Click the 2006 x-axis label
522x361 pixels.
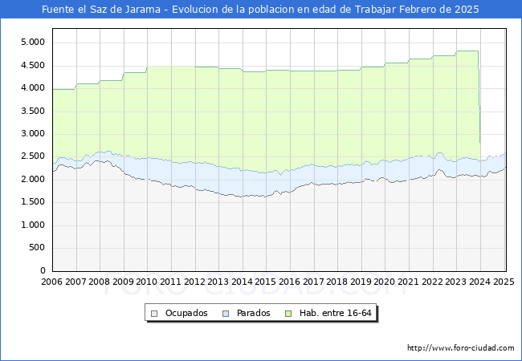[51, 282]
